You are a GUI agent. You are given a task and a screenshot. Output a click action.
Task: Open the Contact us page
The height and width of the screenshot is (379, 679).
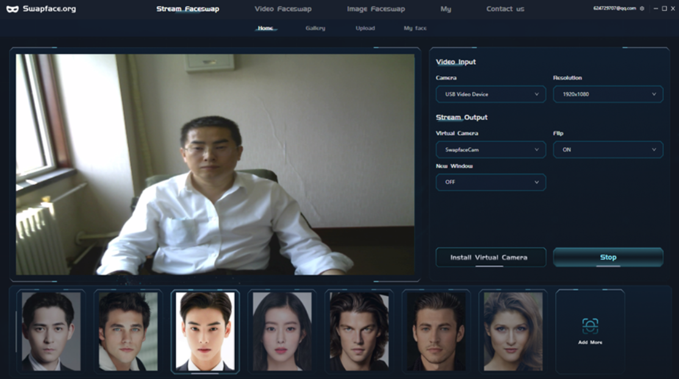pyautogui.click(x=505, y=9)
